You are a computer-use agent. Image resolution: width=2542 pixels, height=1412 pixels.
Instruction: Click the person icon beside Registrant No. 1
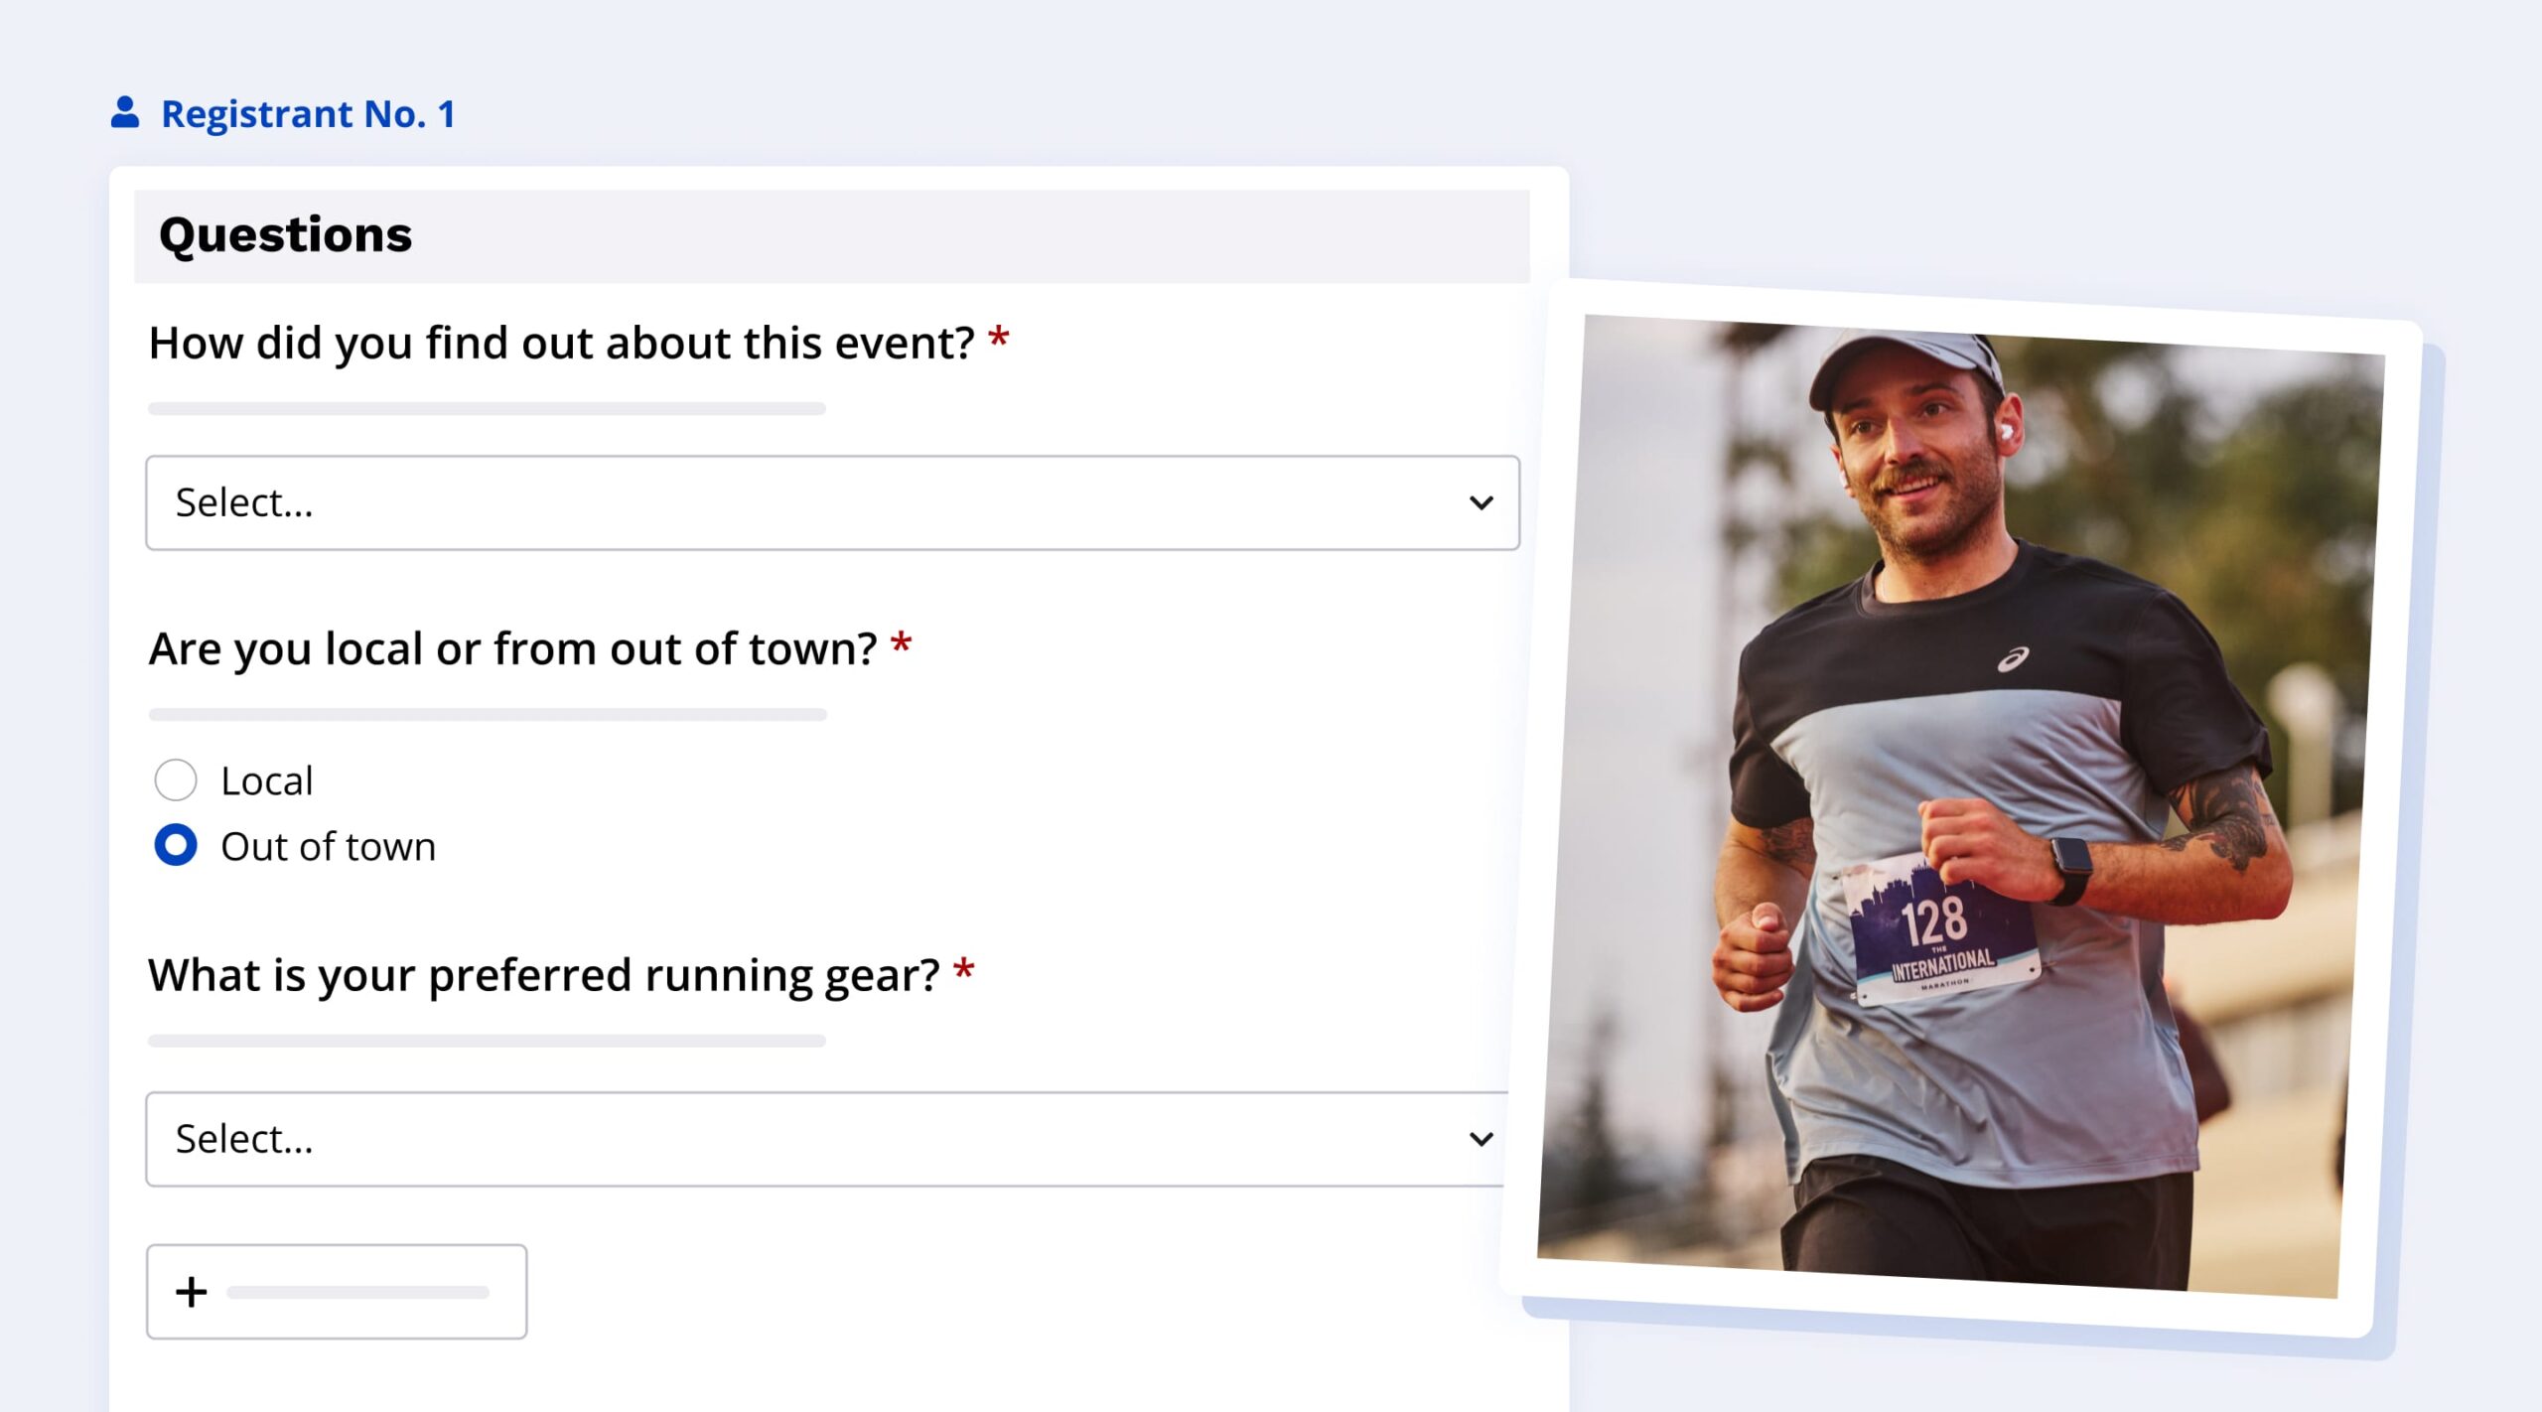point(125,112)
